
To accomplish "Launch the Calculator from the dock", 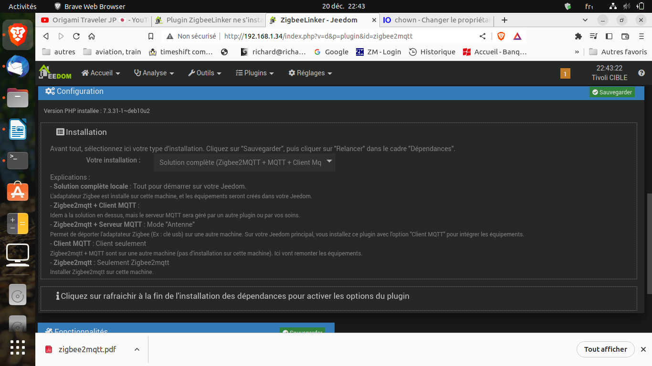I will (x=18, y=224).
